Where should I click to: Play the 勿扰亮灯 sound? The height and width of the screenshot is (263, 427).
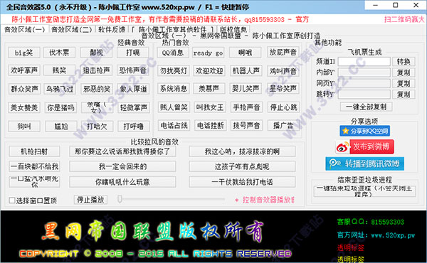point(174,70)
